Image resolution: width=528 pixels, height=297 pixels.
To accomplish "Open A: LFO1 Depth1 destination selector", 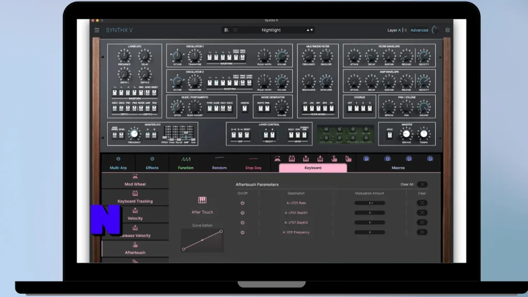I will tap(296, 213).
